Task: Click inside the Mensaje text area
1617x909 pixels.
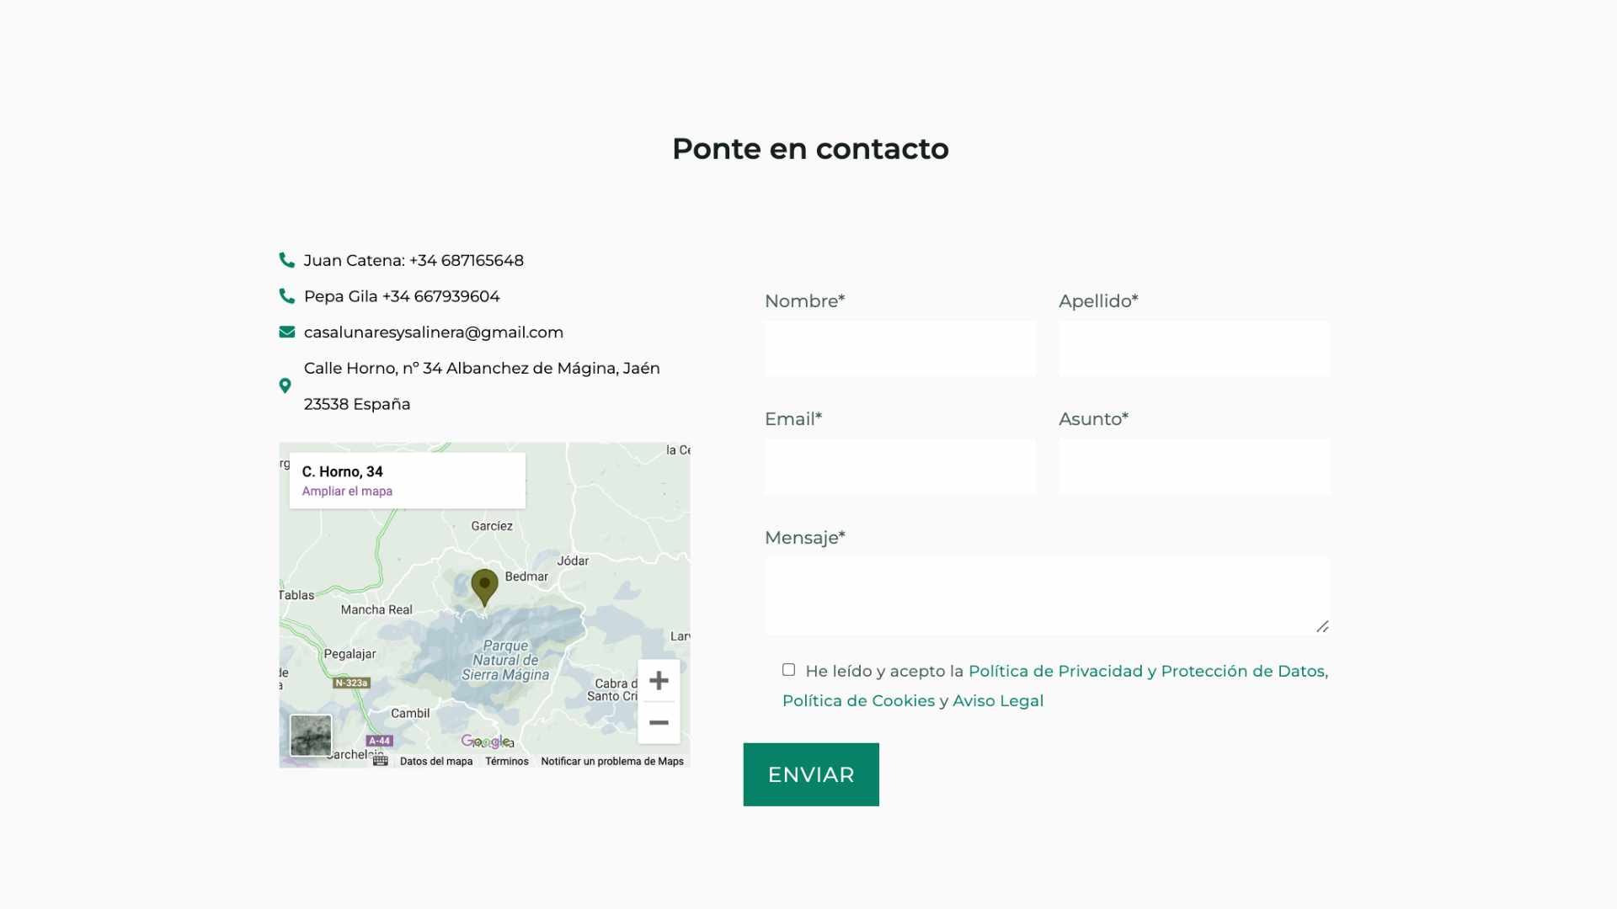Action: 1048,595
